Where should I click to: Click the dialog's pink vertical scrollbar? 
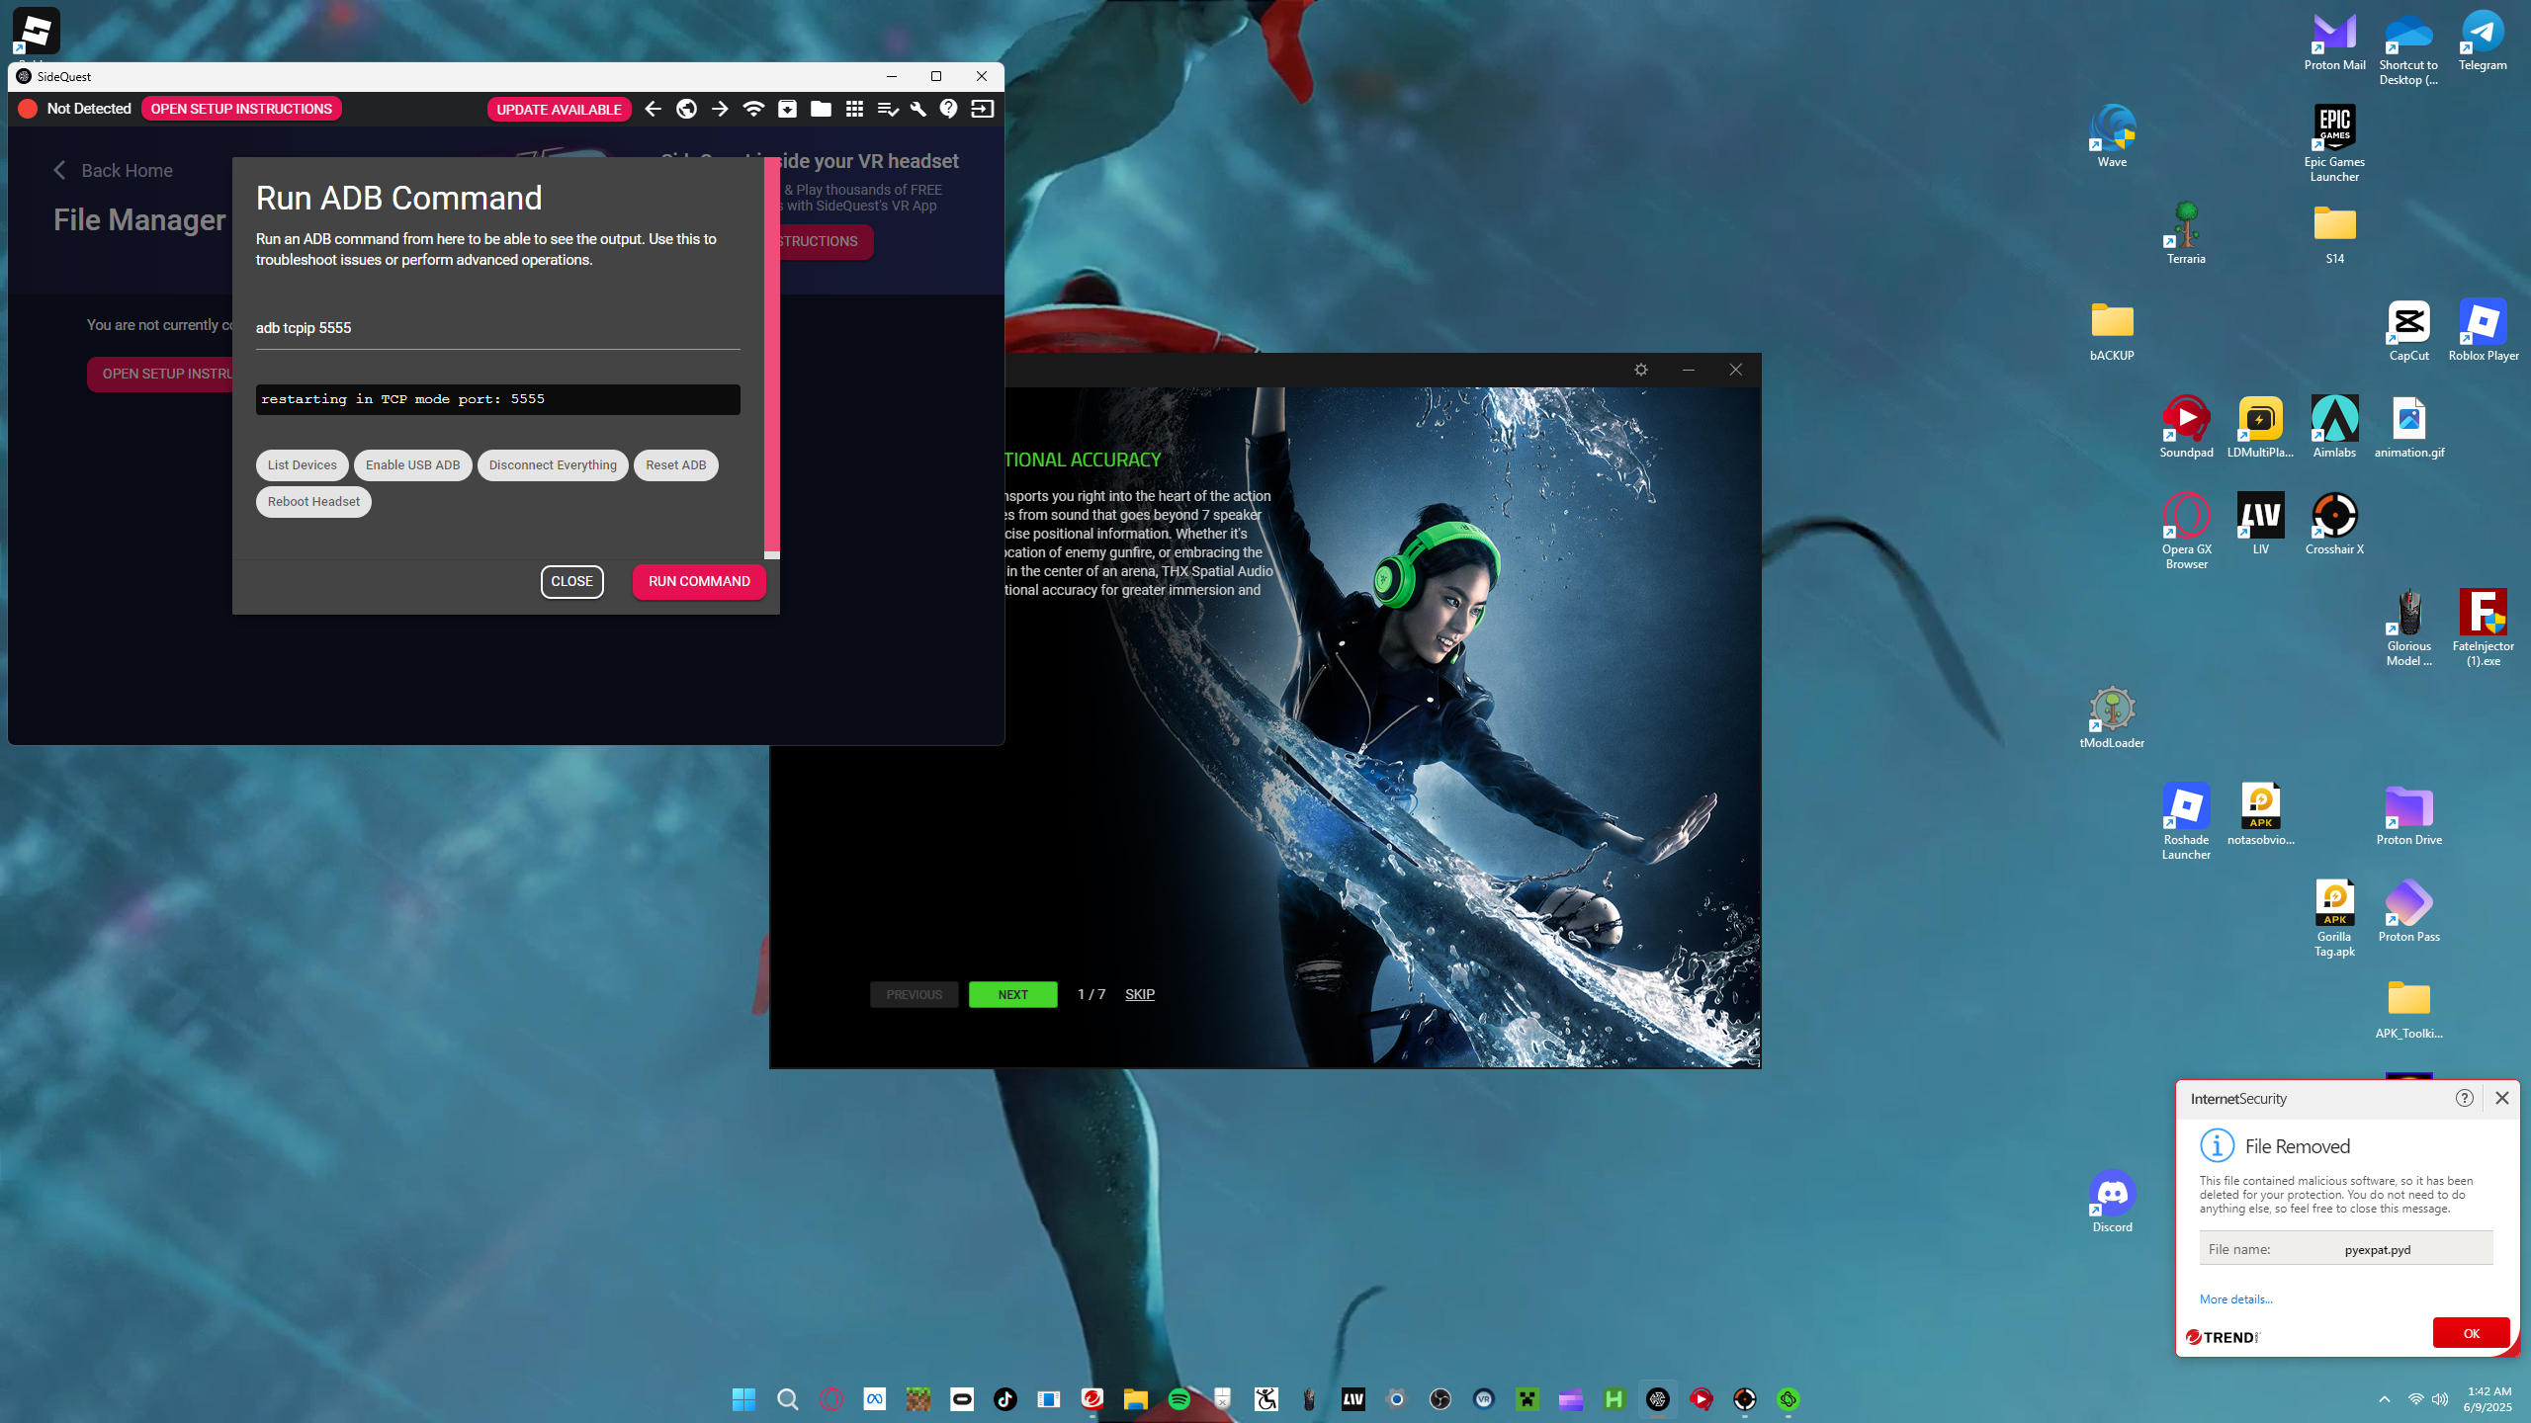[772, 356]
